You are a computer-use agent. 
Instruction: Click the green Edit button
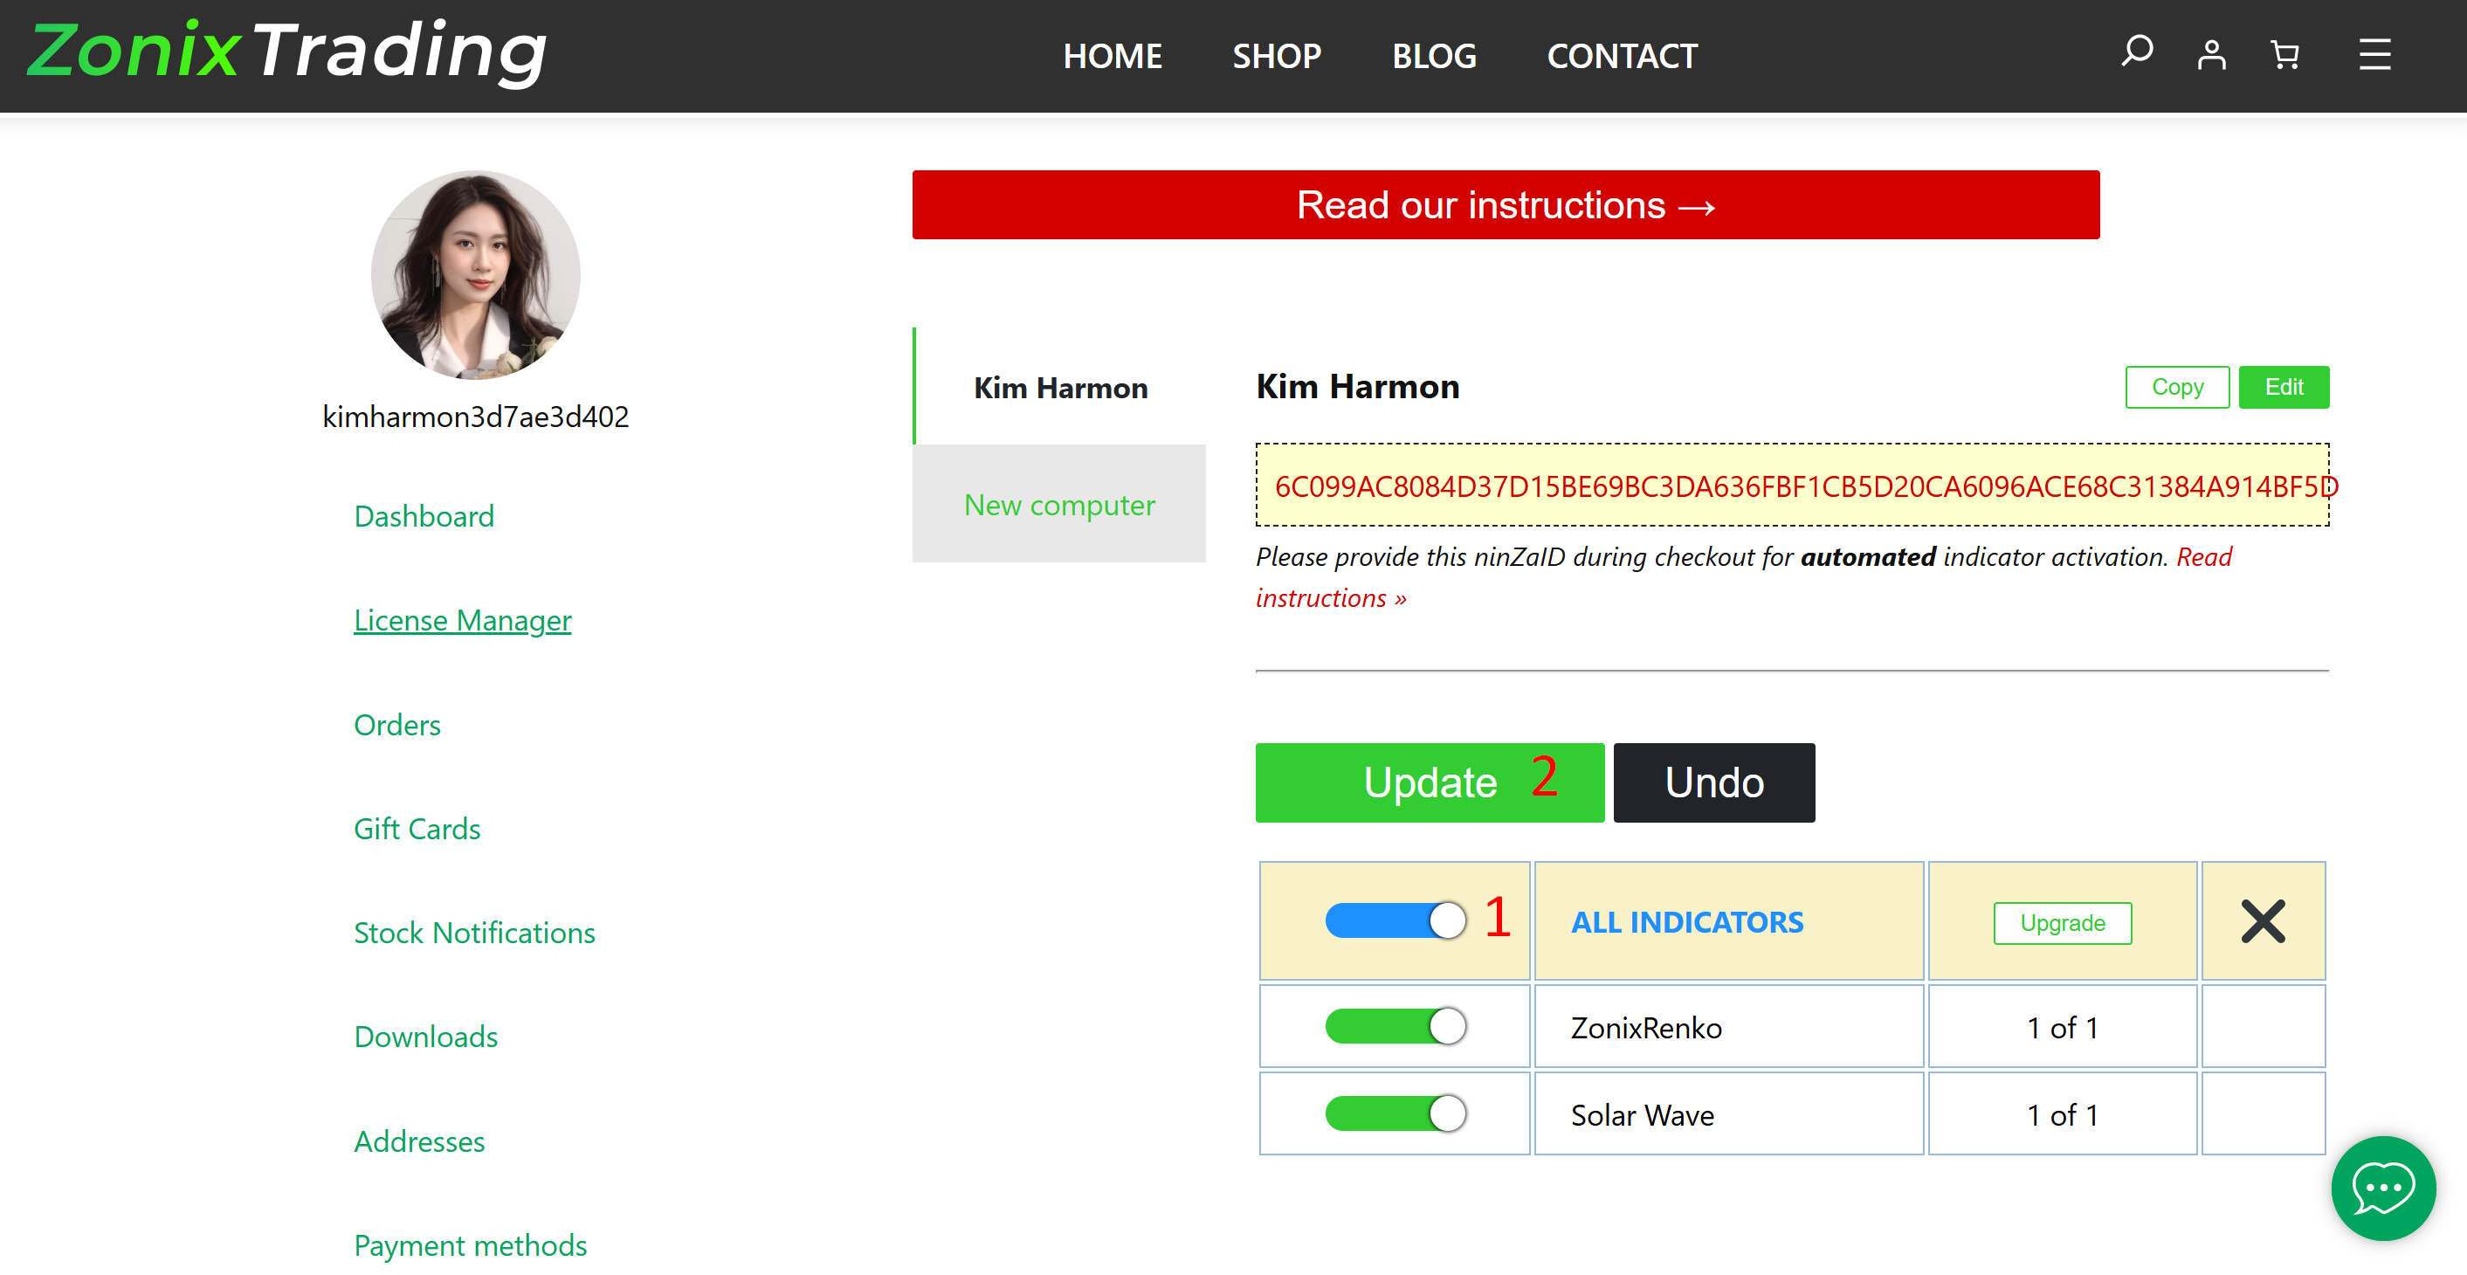click(2283, 387)
